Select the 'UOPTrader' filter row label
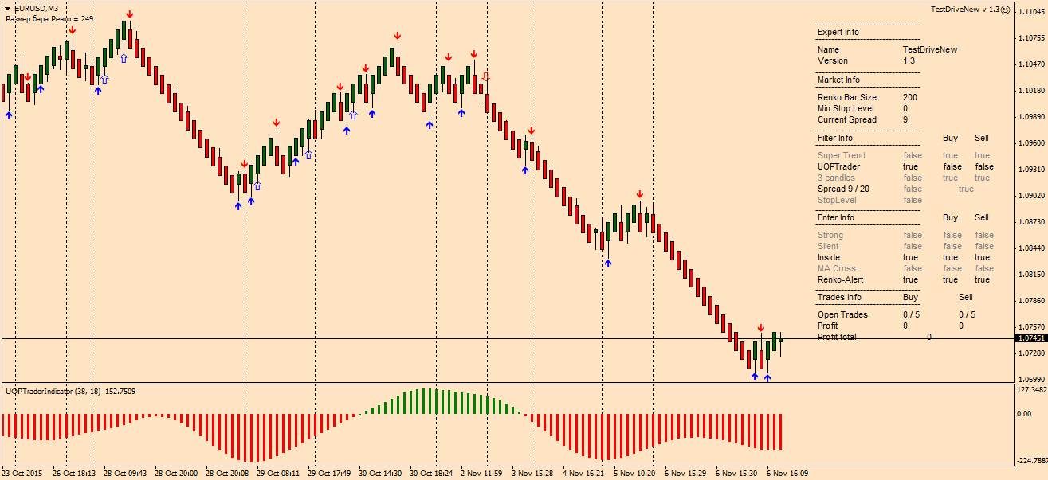 (x=839, y=166)
